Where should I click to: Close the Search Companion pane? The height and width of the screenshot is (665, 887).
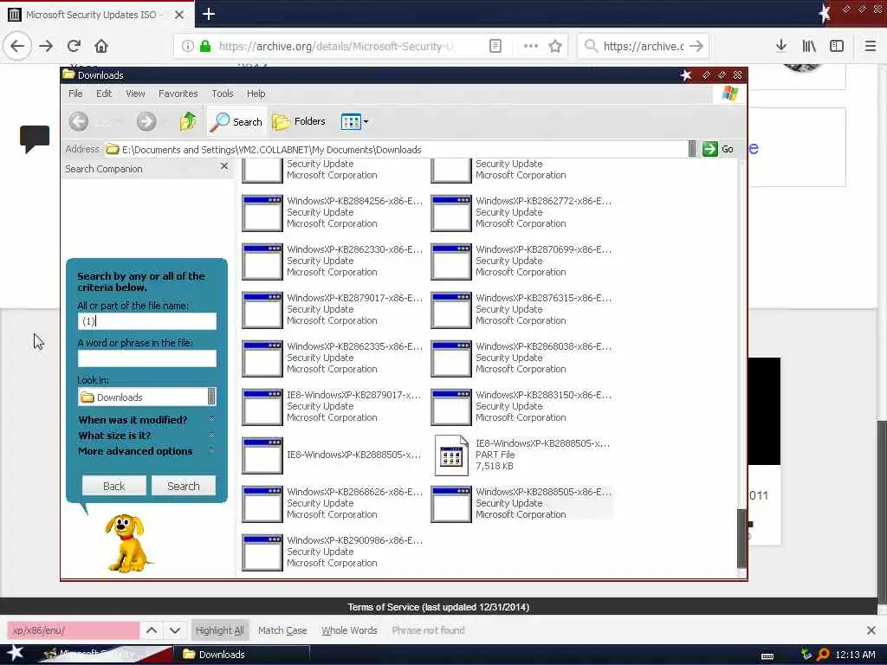[x=224, y=165]
